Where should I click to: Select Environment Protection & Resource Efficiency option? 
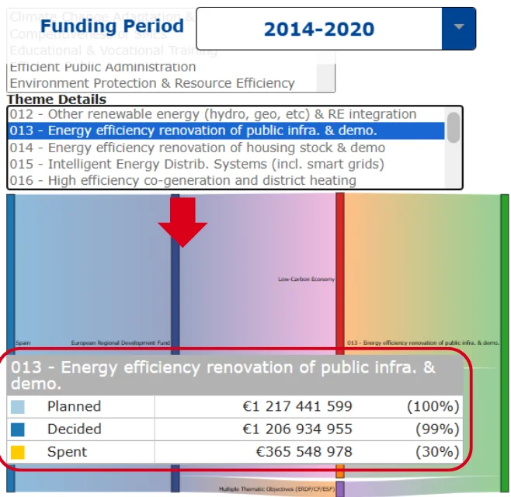point(152,83)
